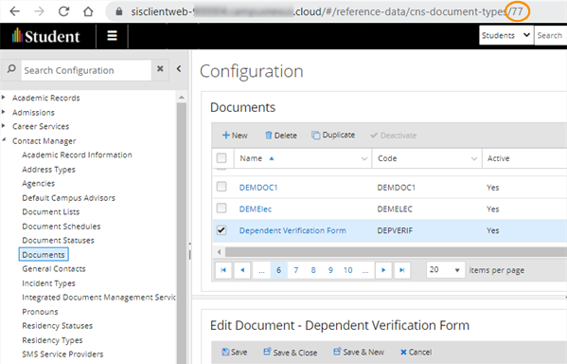Go to page 8
This screenshot has width=567, height=364.
coord(313,270)
